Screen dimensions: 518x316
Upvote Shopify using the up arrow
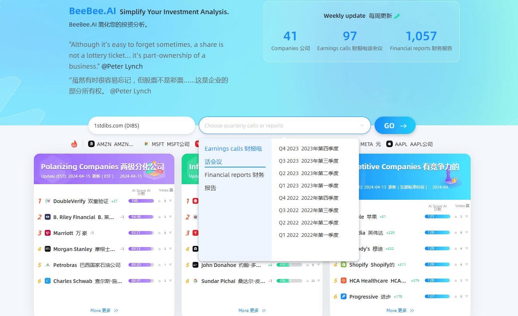point(455,264)
